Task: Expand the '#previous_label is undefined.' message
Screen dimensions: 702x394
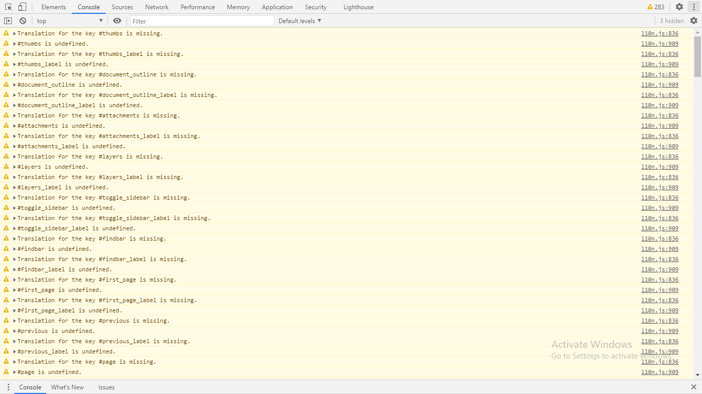Action: click(x=15, y=351)
